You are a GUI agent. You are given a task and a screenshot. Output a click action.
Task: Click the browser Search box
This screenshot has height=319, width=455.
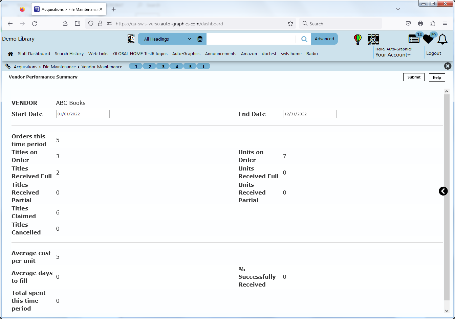pyautogui.click(x=341, y=24)
